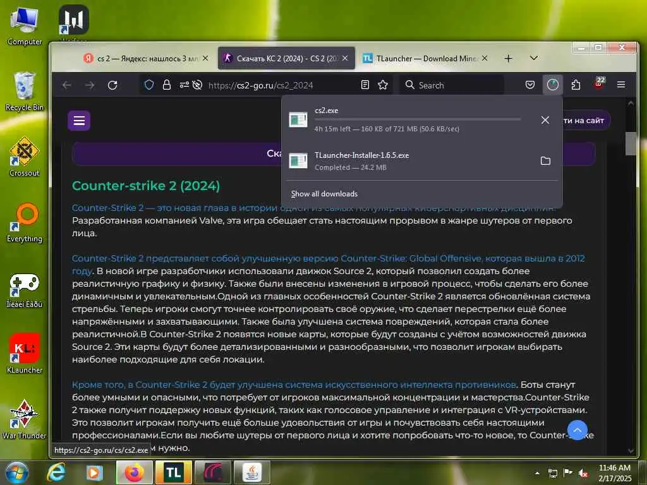Image resolution: width=647 pixels, height=485 pixels.
Task: Launch Crossout desktop shortcut
Action: [x=25, y=157]
